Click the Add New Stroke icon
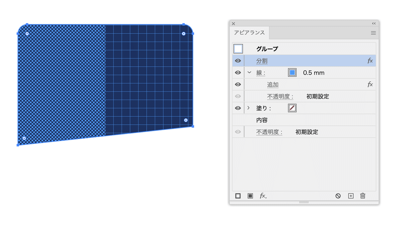The image size is (400, 234). point(238,196)
